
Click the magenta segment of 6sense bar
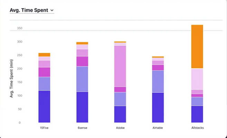pos(82,61)
